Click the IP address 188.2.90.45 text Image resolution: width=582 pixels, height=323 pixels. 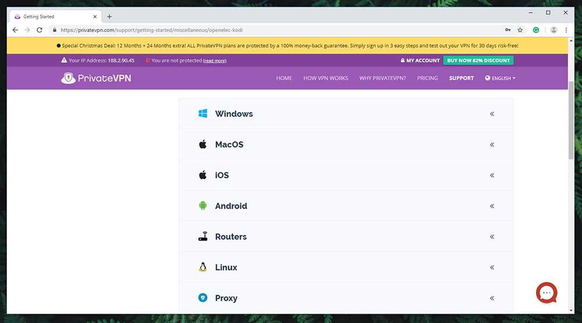(x=121, y=60)
